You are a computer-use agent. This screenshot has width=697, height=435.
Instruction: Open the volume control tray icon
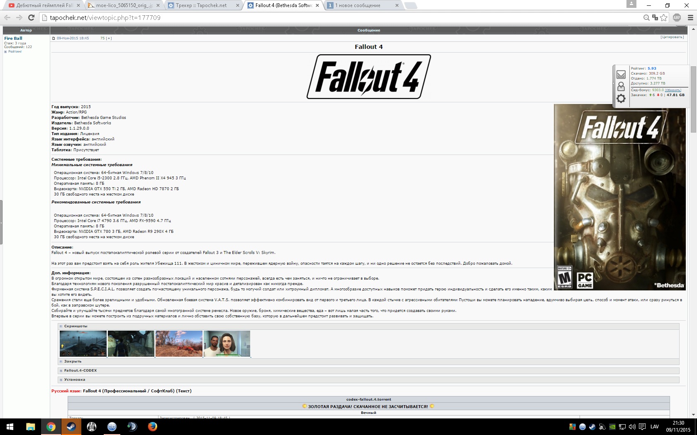click(x=632, y=427)
